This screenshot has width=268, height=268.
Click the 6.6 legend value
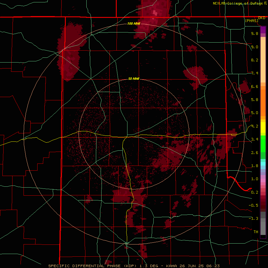pos(255,86)
